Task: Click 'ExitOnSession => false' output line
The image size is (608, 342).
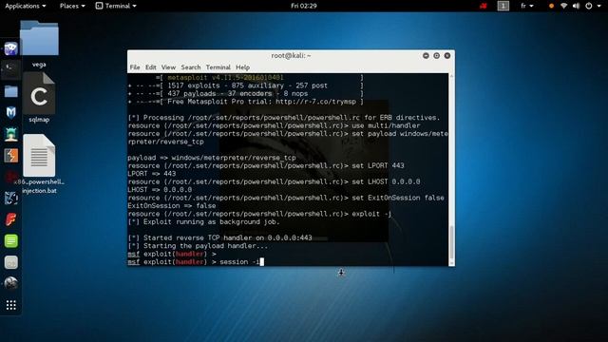Action: (x=172, y=205)
